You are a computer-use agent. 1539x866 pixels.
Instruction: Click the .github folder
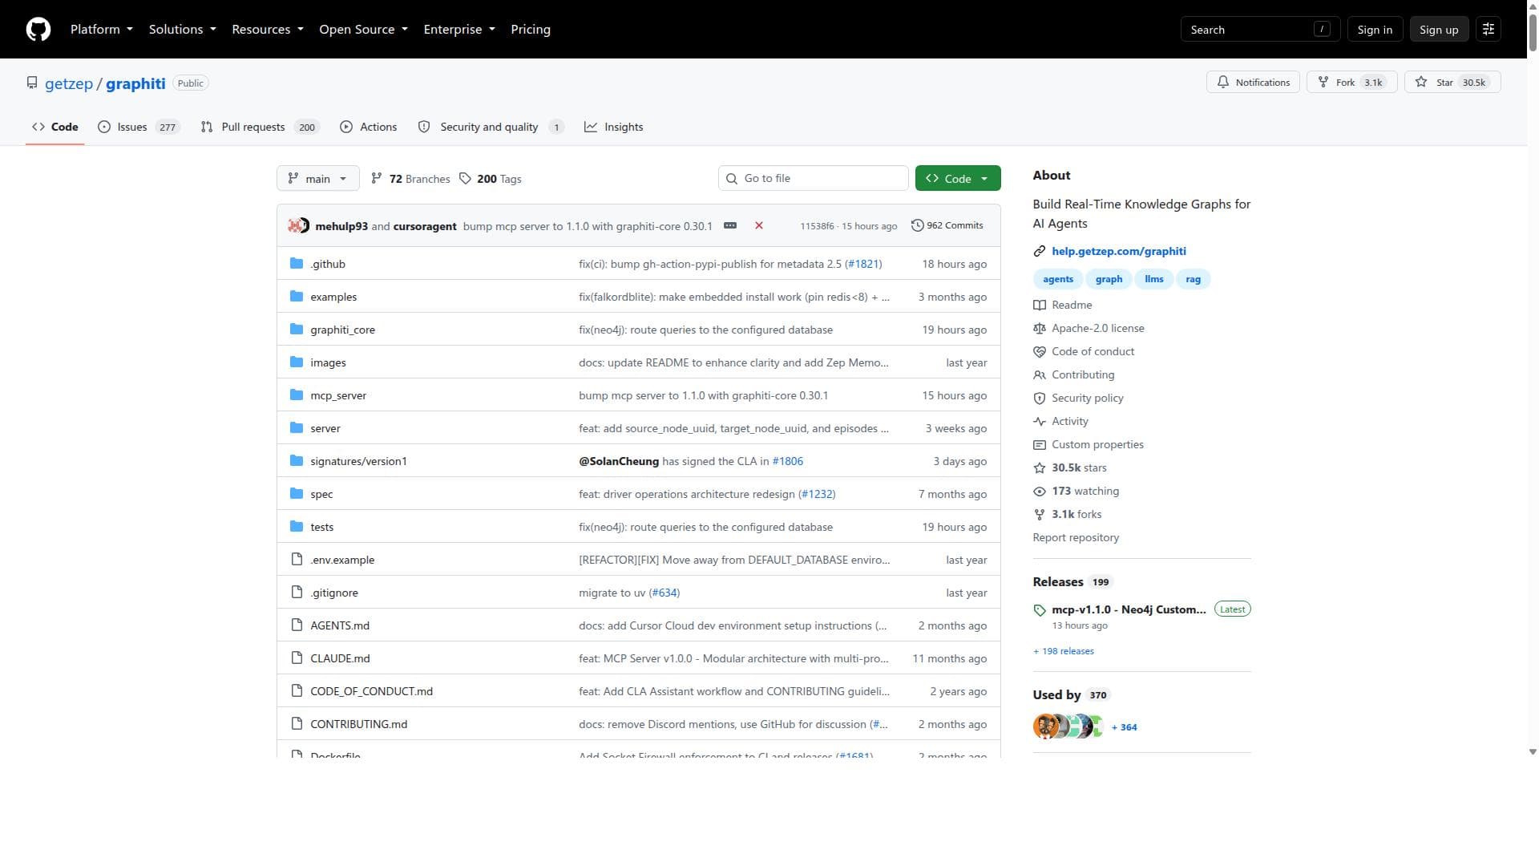[327, 264]
